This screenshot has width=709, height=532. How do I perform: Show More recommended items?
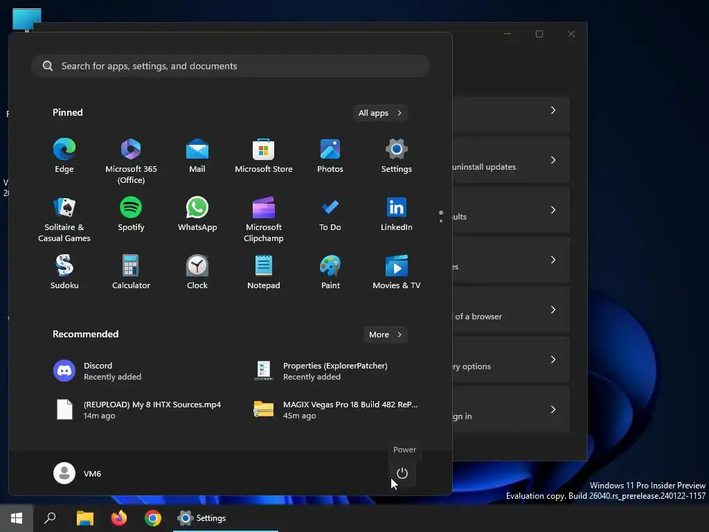coord(385,335)
